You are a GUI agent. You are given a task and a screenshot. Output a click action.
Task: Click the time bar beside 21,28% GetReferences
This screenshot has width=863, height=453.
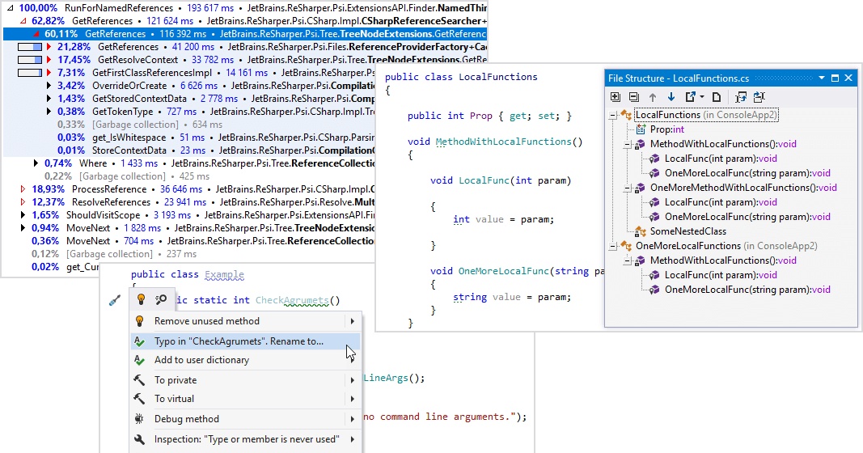[30, 47]
